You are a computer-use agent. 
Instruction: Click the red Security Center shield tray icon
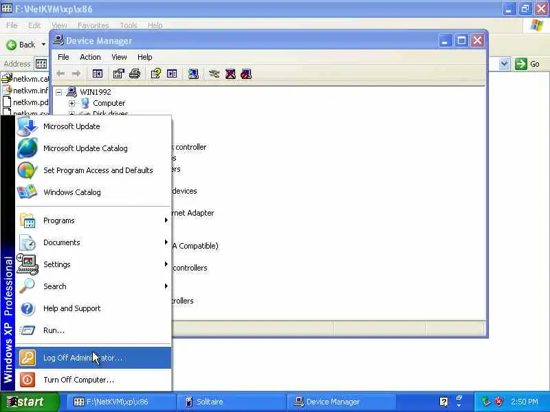point(498,402)
